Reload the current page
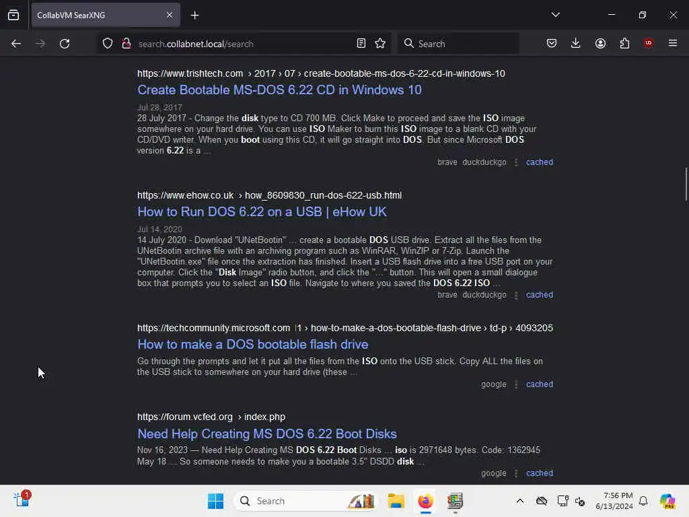689x517 pixels. pyautogui.click(x=65, y=44)
